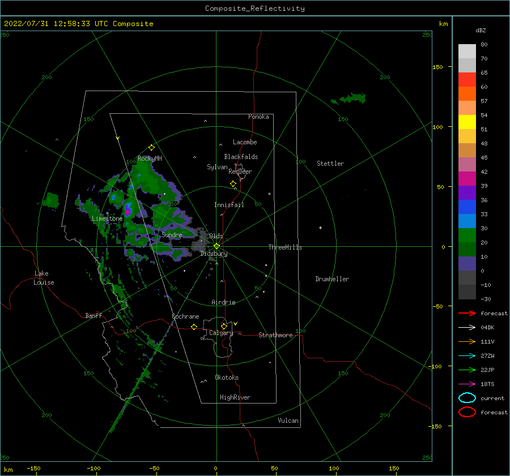
Task: Click the Cochrane city label
Action: pos(185,316)
